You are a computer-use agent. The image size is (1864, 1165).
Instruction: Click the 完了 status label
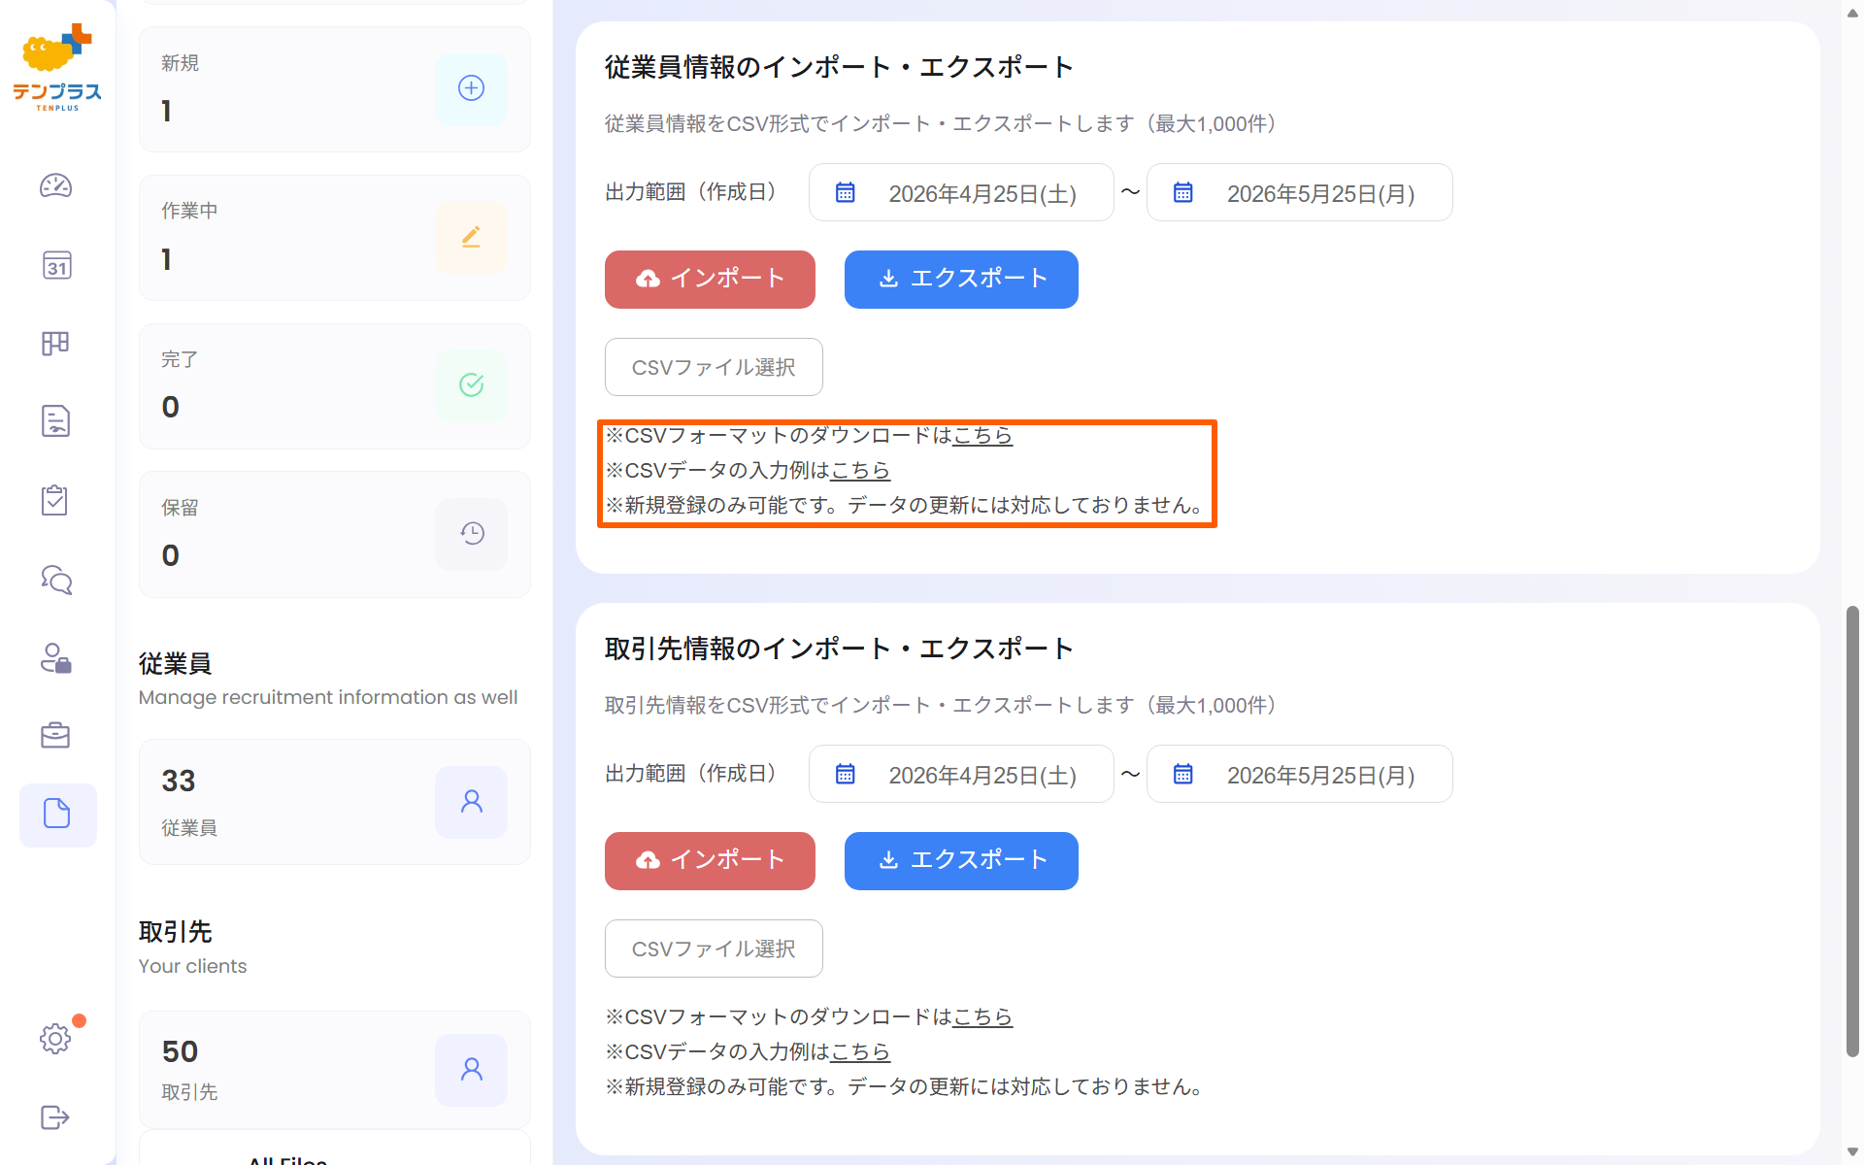(180, 359)
